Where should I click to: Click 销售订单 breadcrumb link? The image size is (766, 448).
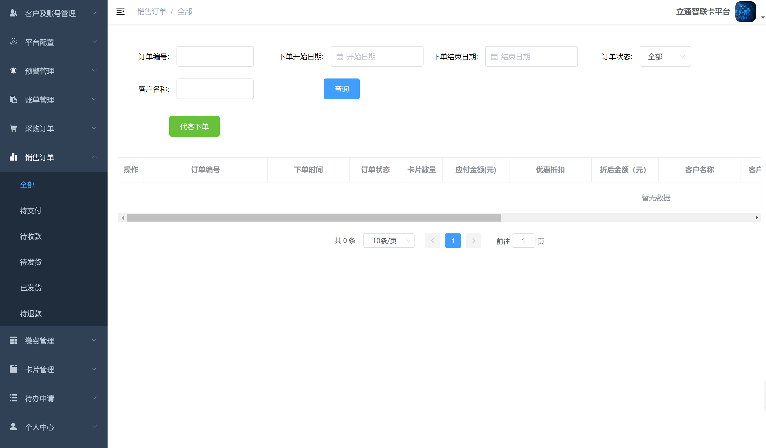click(152, 12)
